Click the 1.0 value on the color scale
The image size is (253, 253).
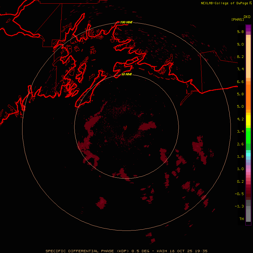[240, 169]
